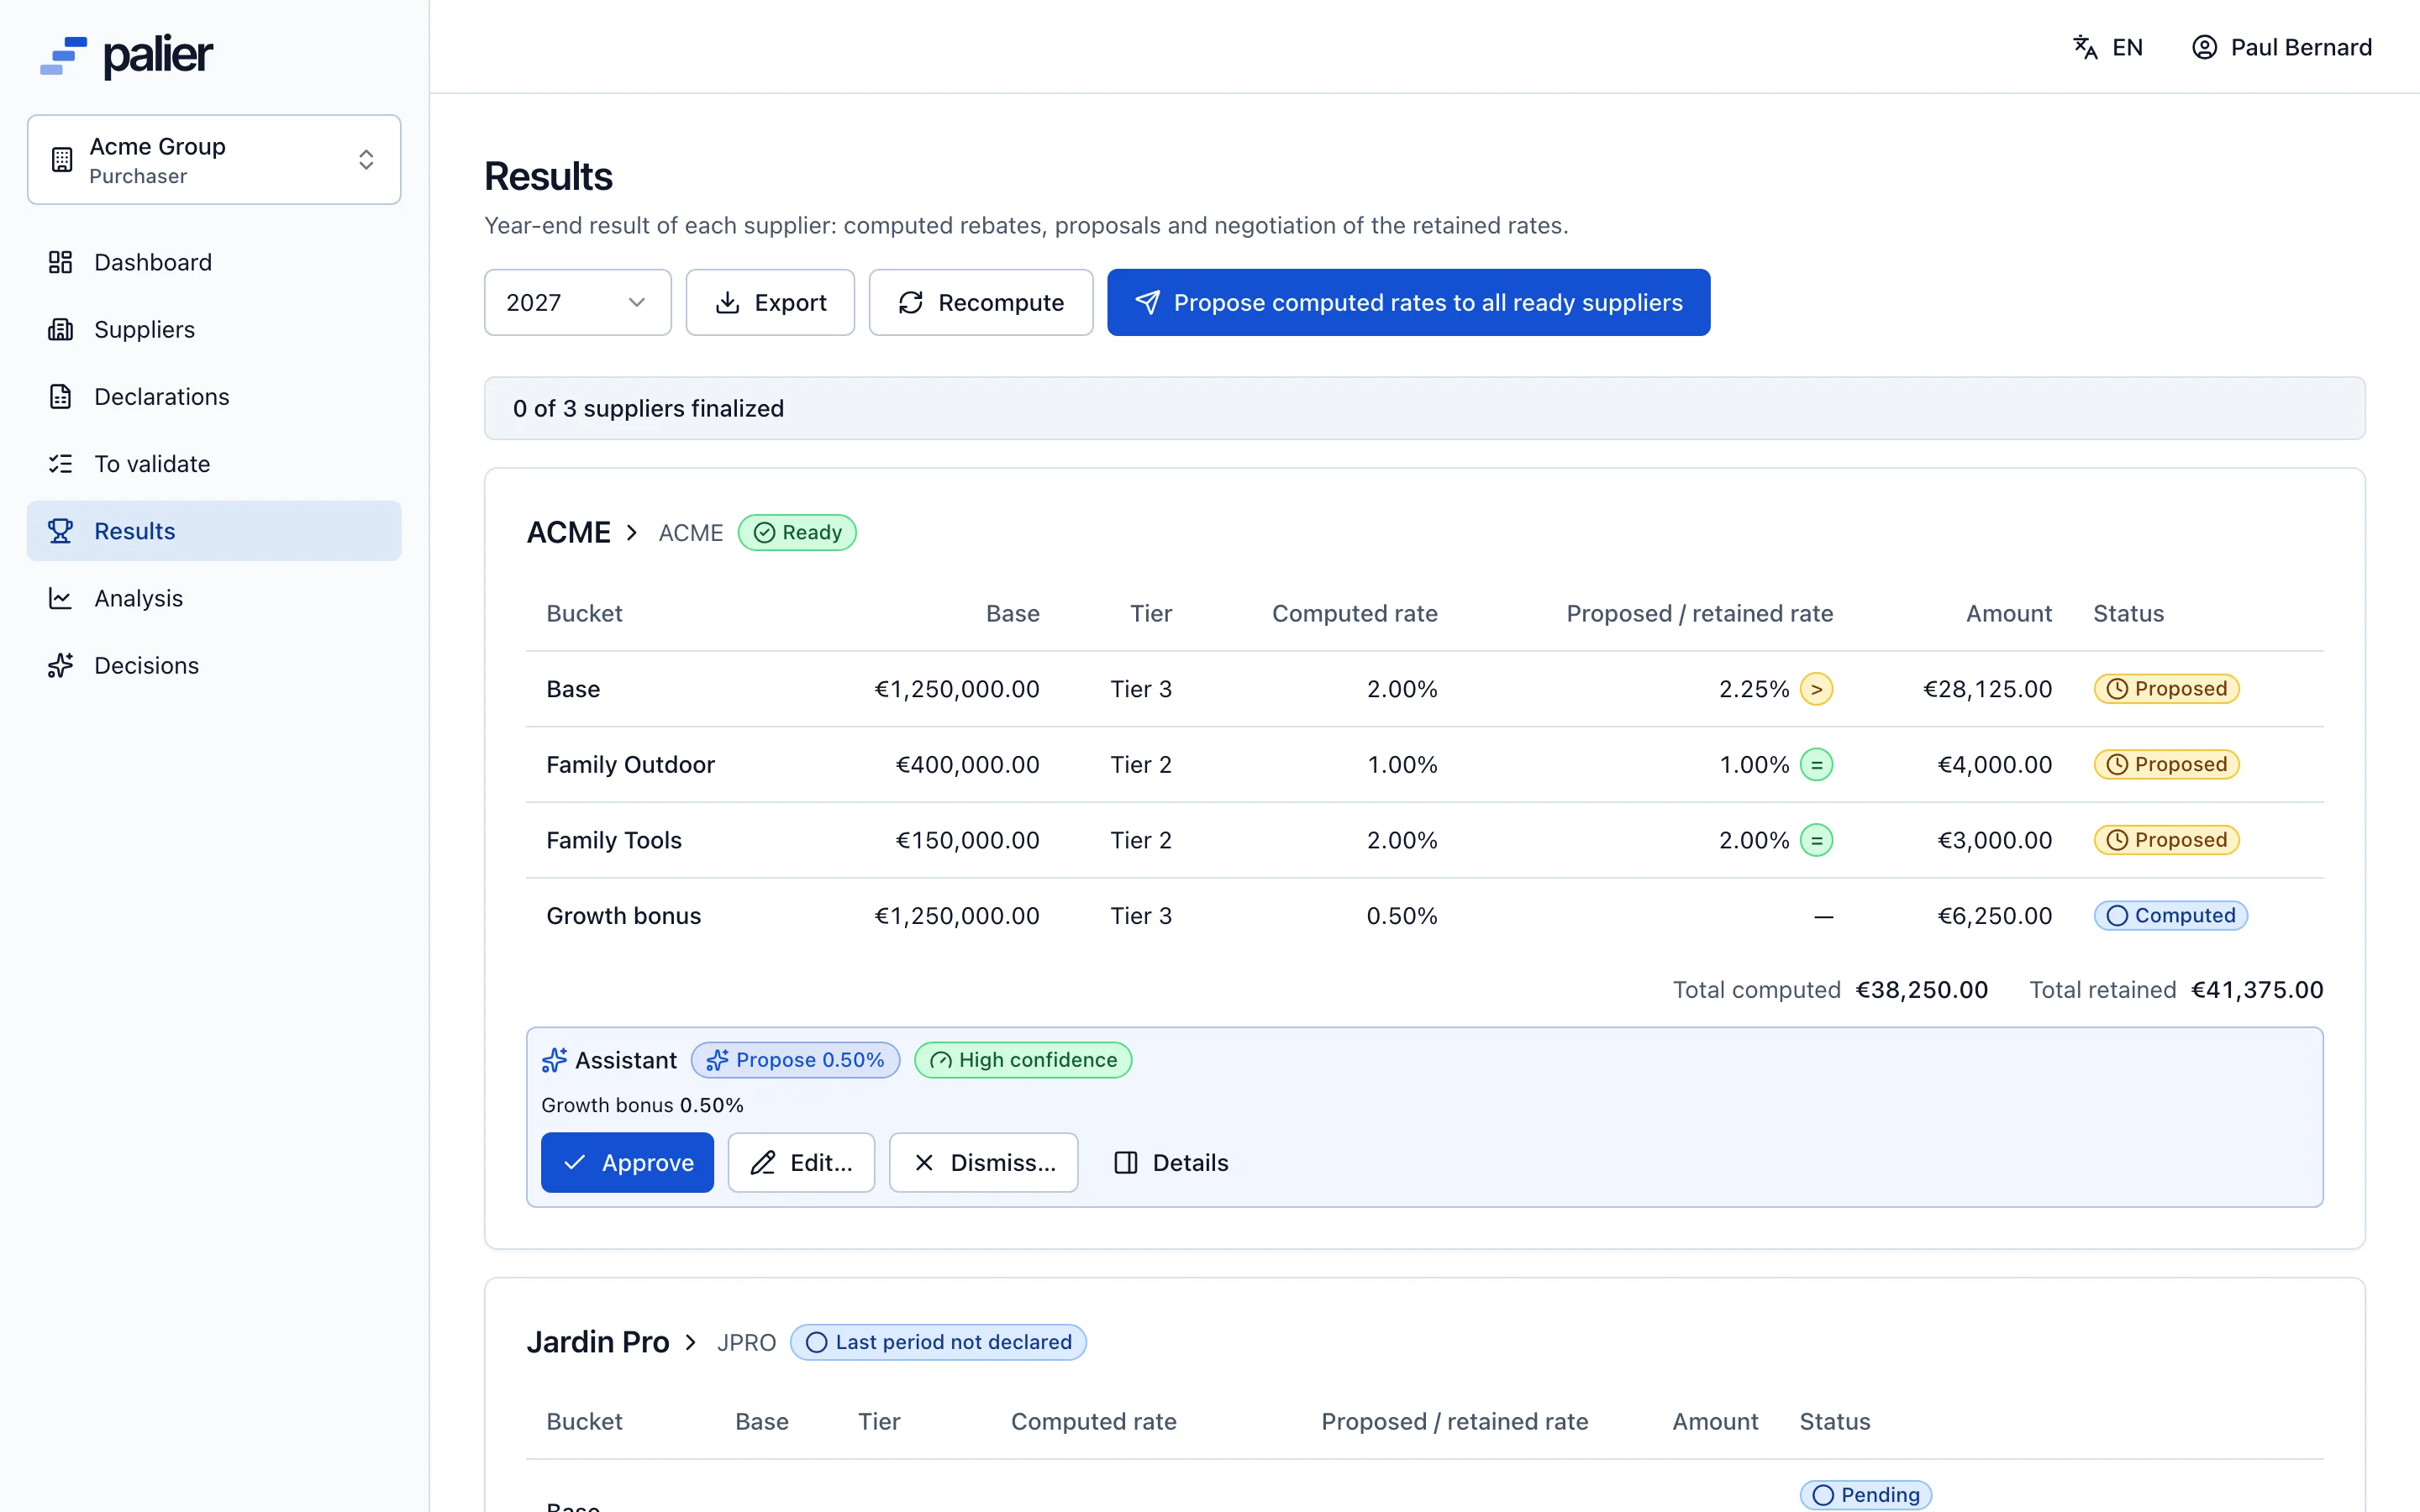The height and width of the screenshot is (1512, 2420).
Task: Click the Ready status badge
Action: pos(797,532)
